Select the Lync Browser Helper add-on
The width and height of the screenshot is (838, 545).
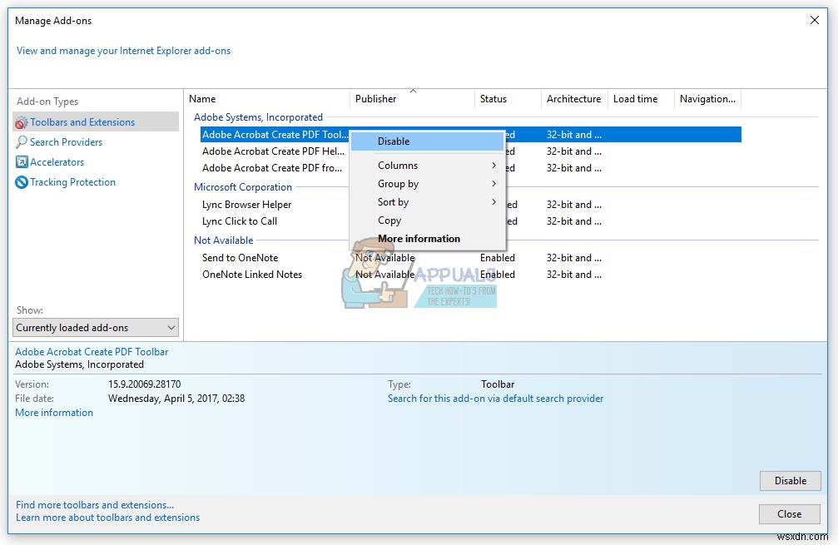tap(246, 204)
